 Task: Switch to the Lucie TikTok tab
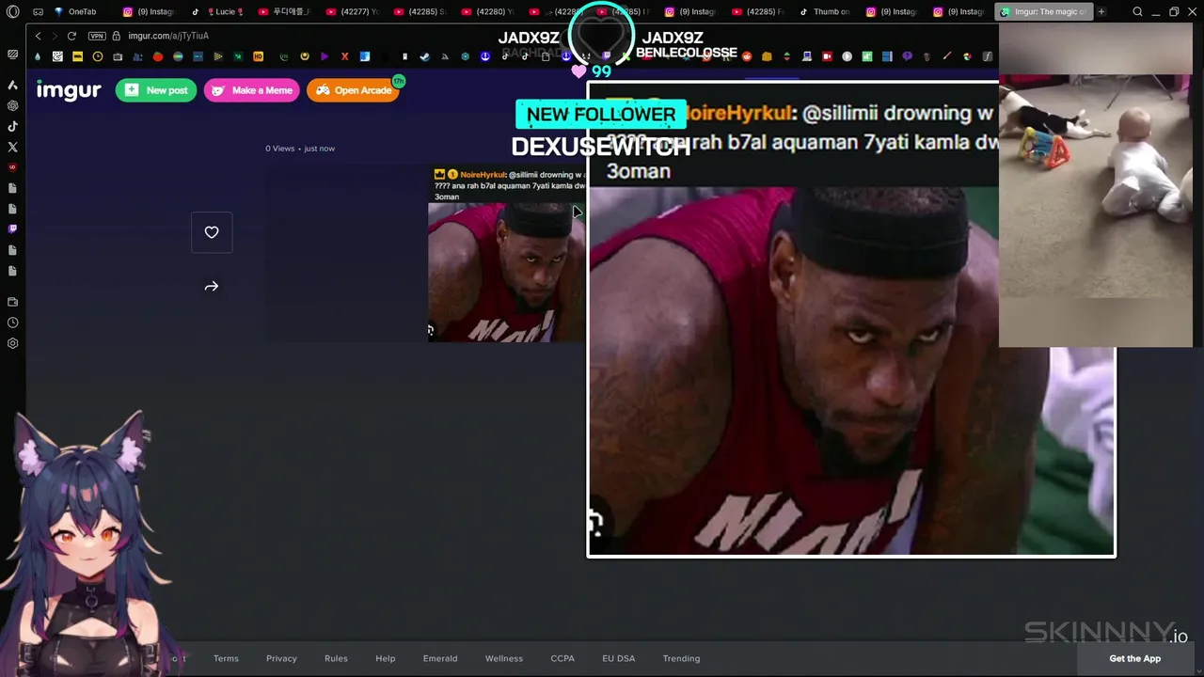click(217, 11)
